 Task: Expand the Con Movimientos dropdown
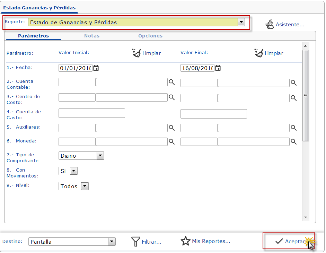(x=73, y=171)
